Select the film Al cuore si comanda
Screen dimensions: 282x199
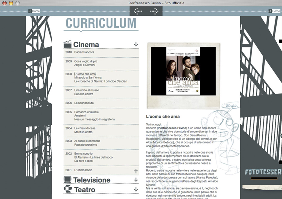pos(87,141)
